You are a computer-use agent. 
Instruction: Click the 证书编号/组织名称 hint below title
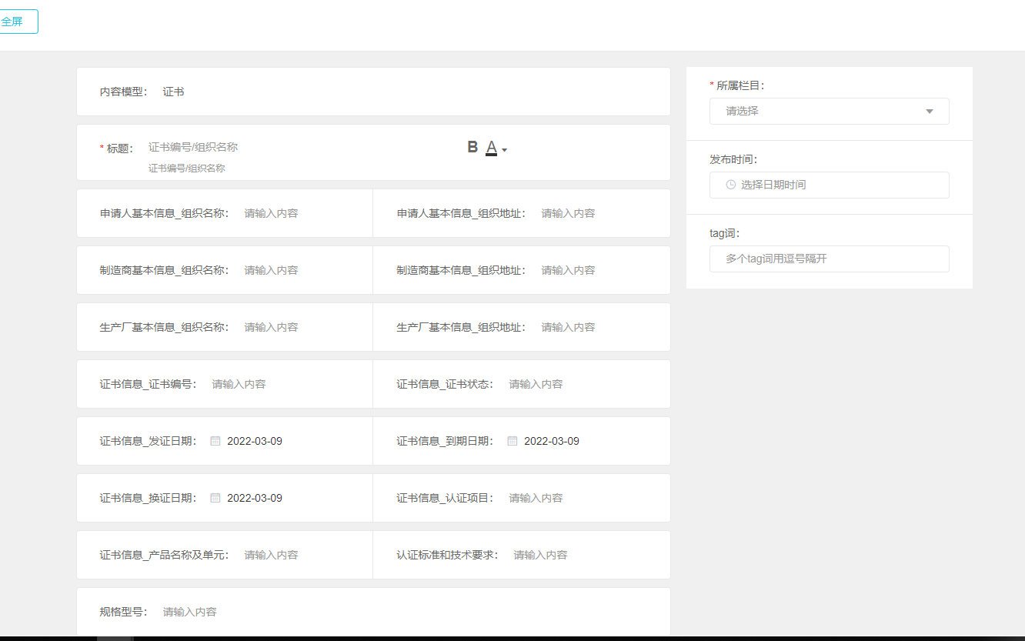[x=187, y=168]
